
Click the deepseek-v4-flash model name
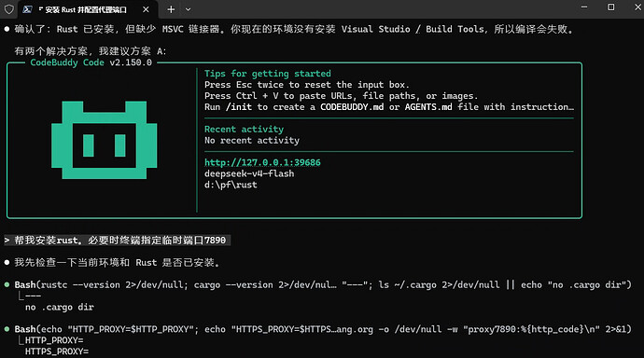pos(249,173)
